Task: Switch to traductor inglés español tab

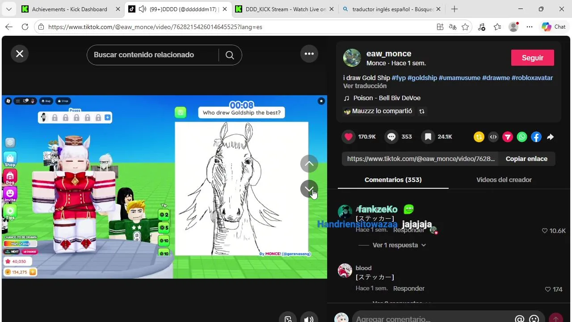Action: (392, 9)
